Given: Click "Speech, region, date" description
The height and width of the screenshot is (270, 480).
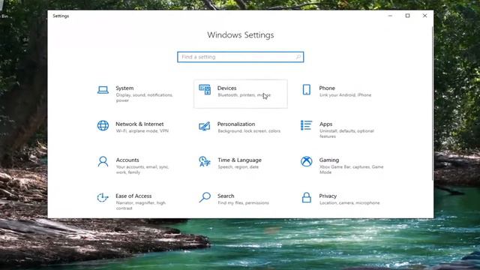Looking at the screenshot, I should pyautogui.click(x=238, y=167).
